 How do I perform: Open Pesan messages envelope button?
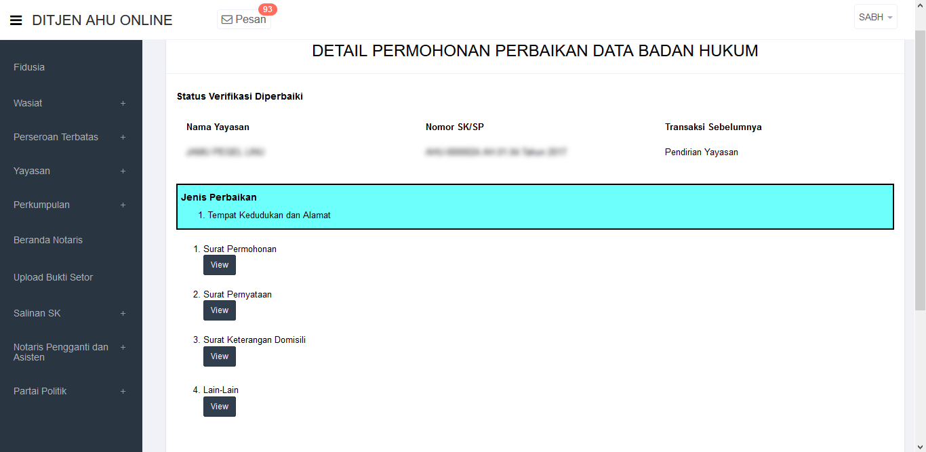244,20
